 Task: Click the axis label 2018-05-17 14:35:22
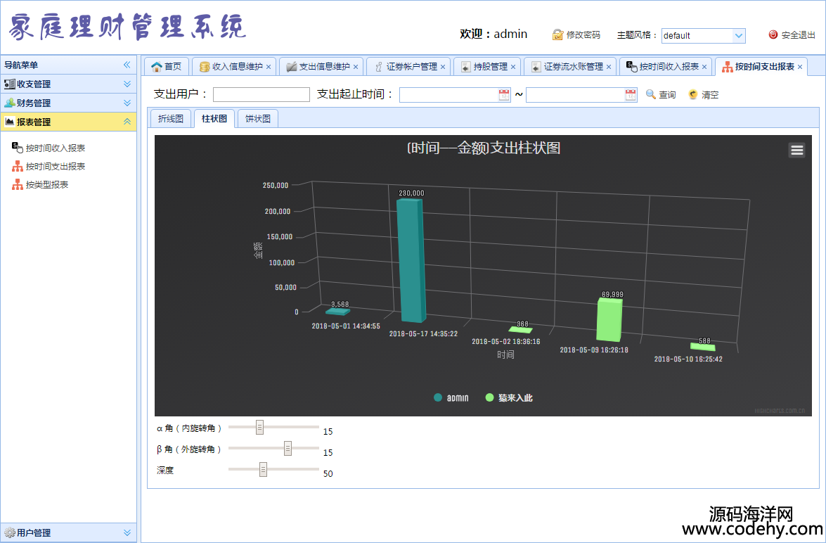tap(423, 333)
